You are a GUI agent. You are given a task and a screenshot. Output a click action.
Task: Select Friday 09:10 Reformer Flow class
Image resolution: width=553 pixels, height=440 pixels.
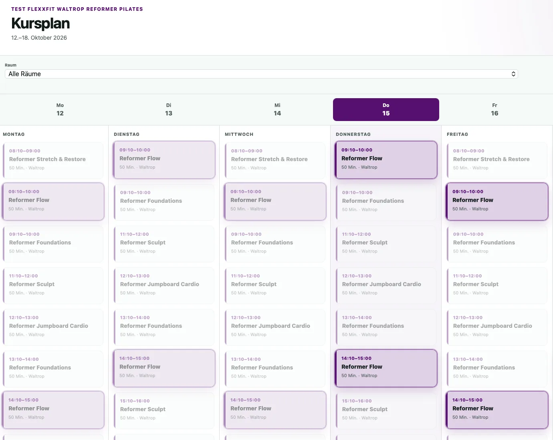point(497,202)
